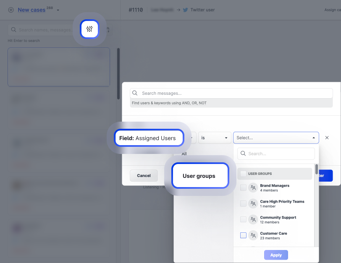This screenshot has height=263, width=341.
Task: Expand the New cases dropdown arrow
Action: pyautogui.click(x=58, y=10)
